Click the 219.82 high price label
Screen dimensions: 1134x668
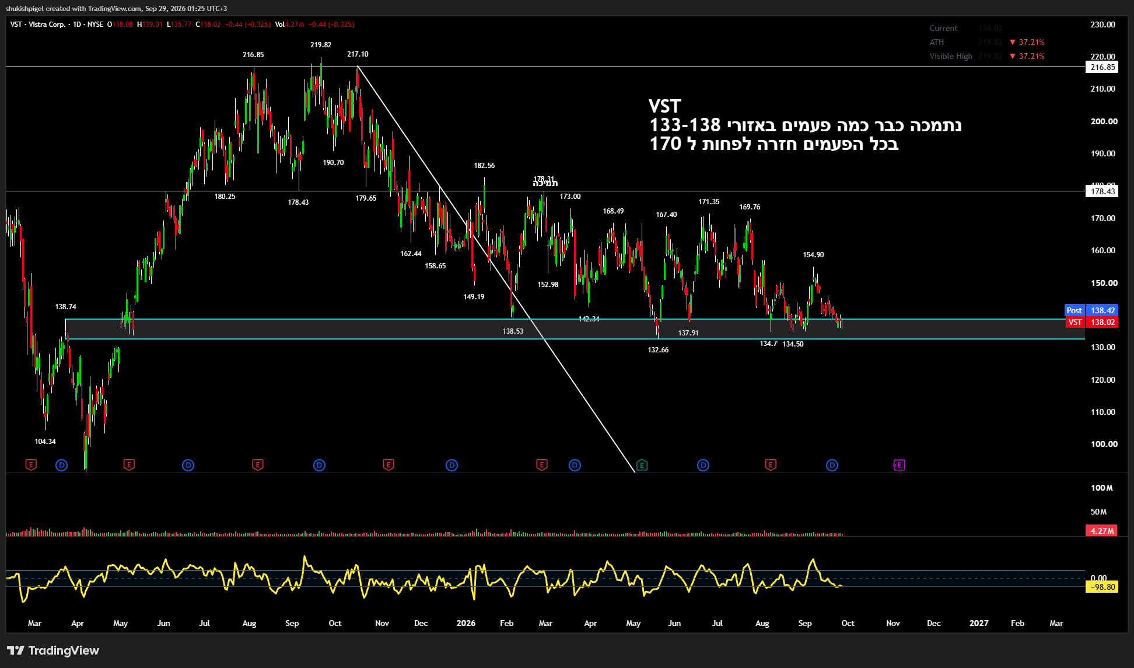[321, 45]
